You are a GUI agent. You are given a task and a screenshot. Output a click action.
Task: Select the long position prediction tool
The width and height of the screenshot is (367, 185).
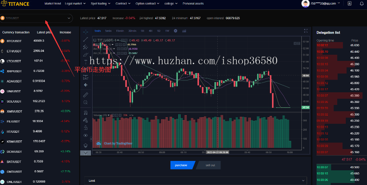click(86, 77)
